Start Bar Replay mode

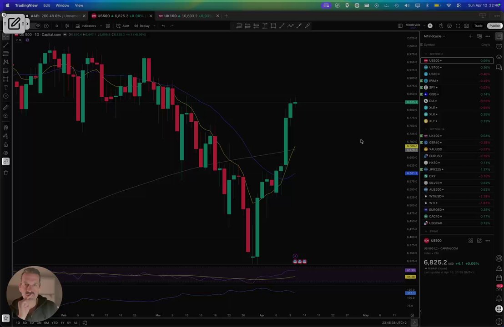[x=142, y=26]
